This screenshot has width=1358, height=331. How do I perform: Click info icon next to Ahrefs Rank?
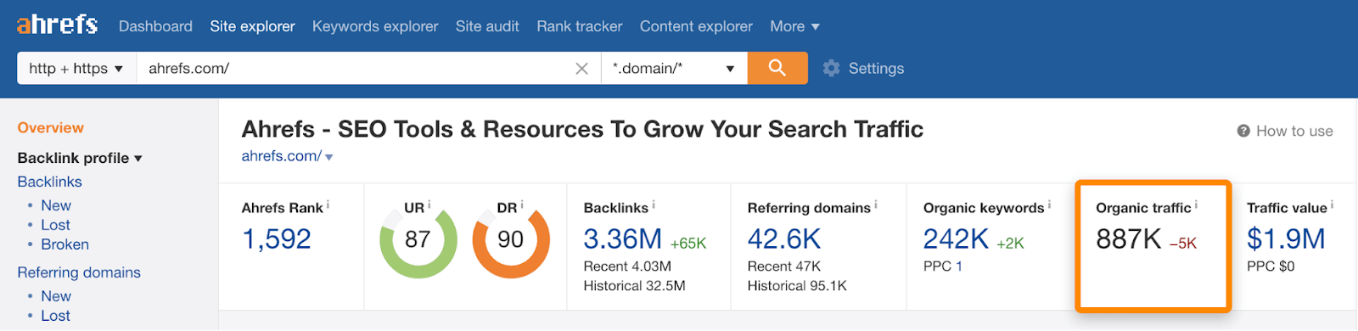(328, 205)
